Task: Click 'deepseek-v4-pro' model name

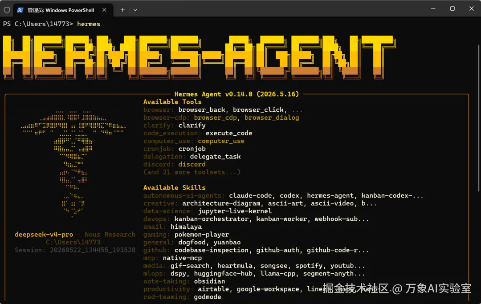Action: (x=44, y=235)
